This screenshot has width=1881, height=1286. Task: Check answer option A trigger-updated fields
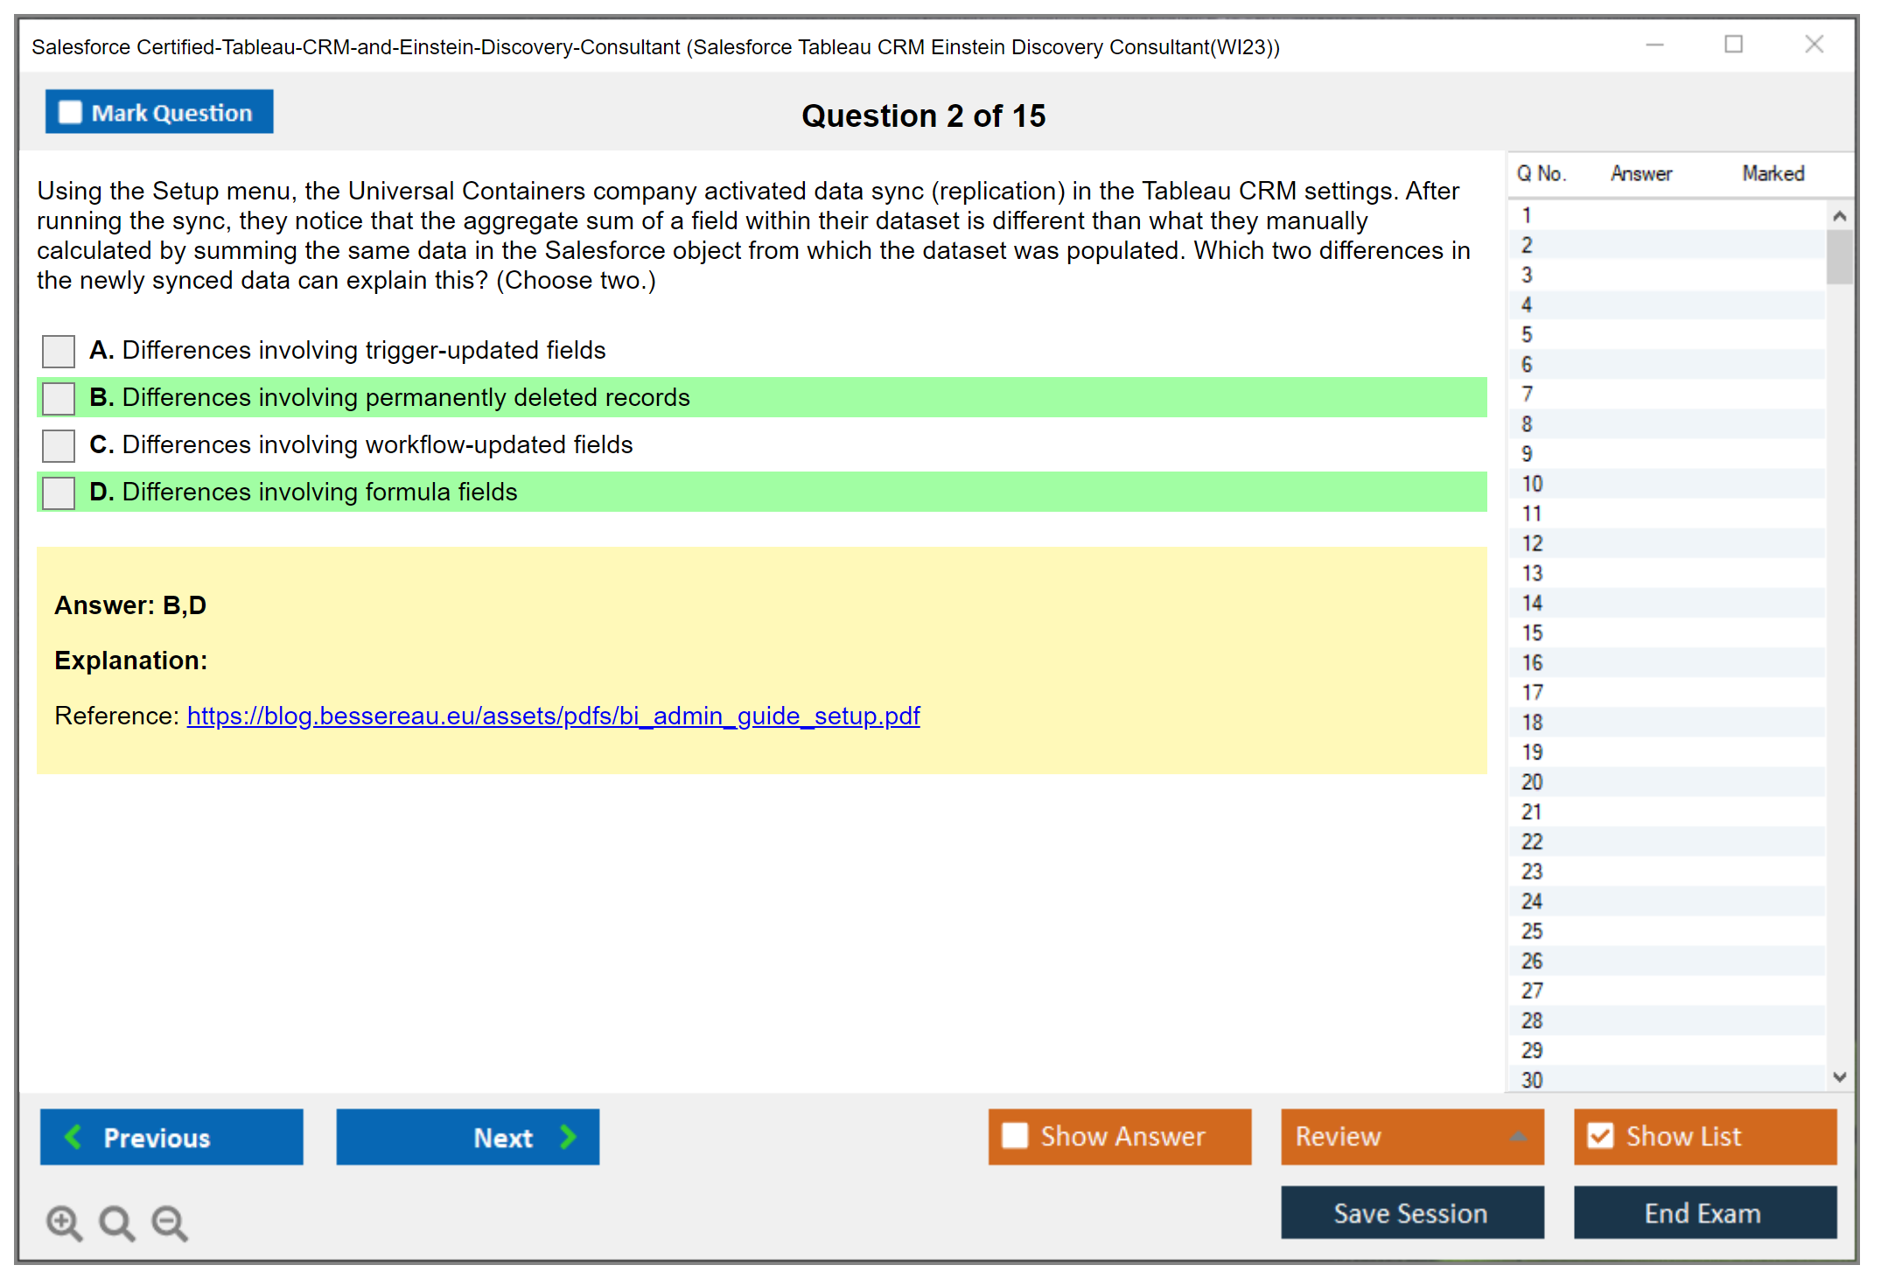(x=59, y=352)
